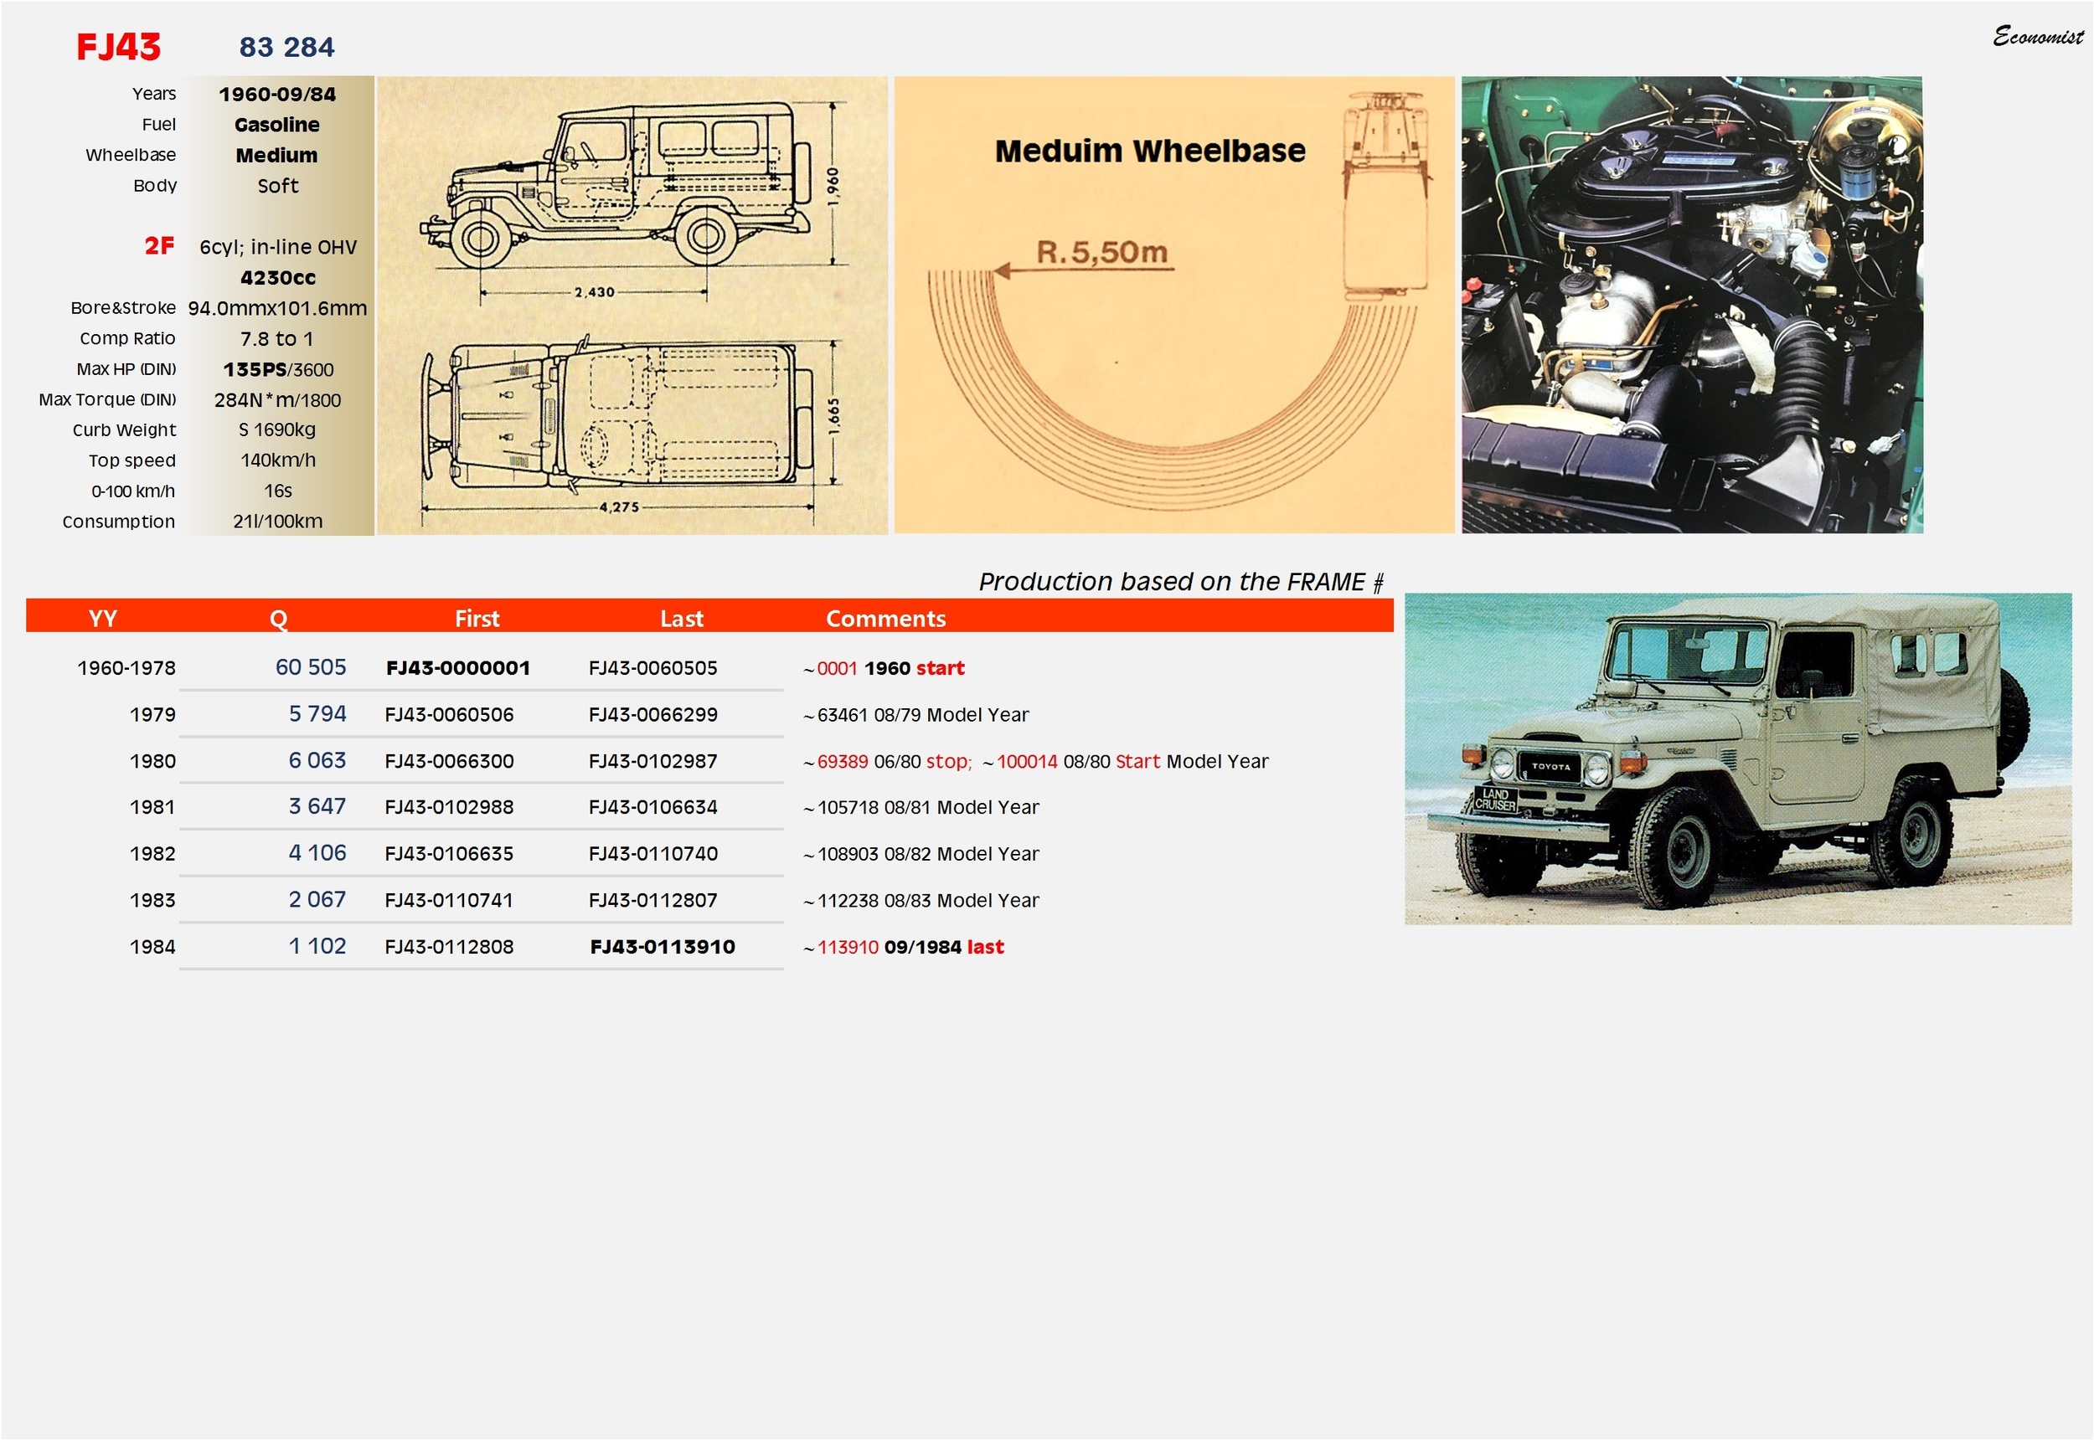Click the consumption value 21l/100km
2094x1440 pixels.
[x=278, y=522]
